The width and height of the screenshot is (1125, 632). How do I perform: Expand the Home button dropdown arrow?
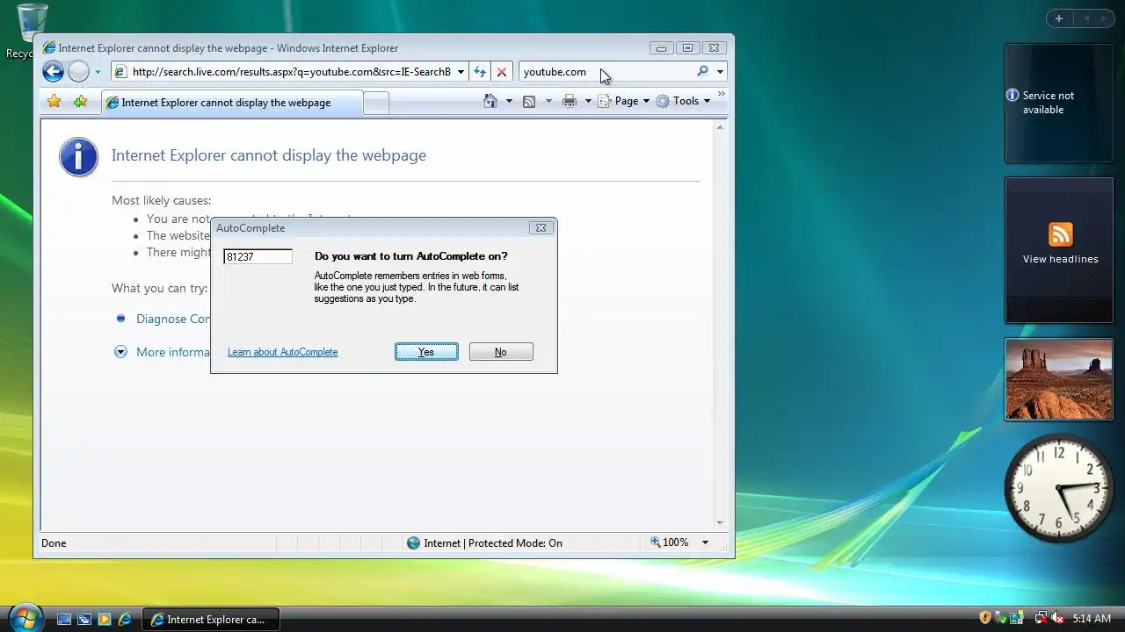pyautogui.click(x=509, y=101)
